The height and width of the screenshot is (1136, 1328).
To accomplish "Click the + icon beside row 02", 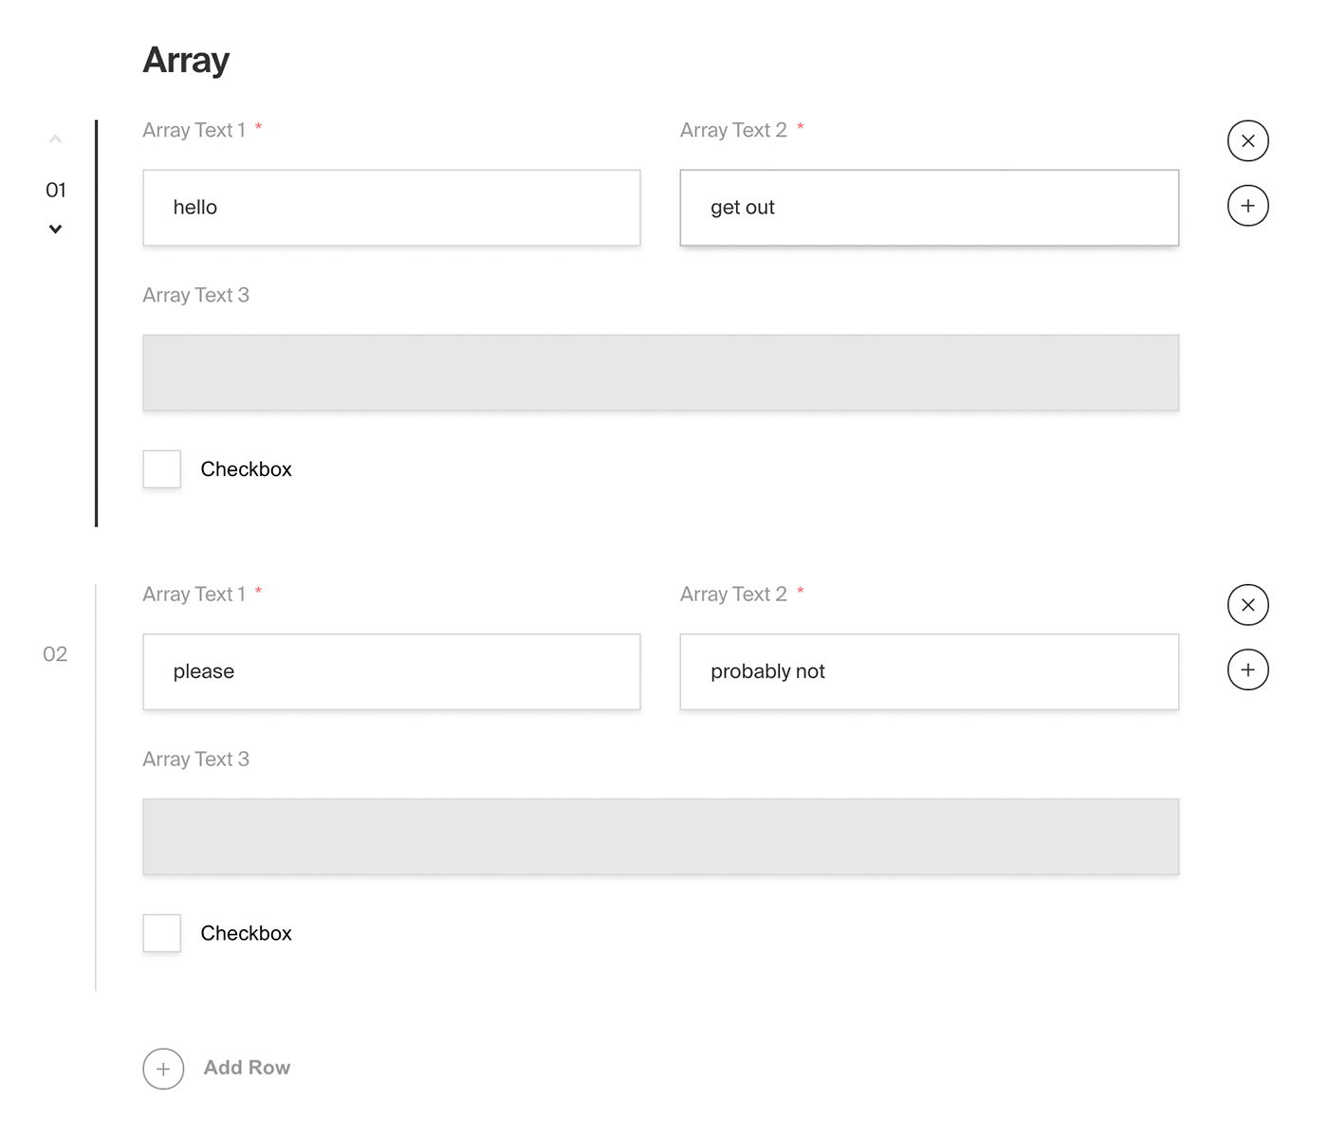I will point(1247,669).
